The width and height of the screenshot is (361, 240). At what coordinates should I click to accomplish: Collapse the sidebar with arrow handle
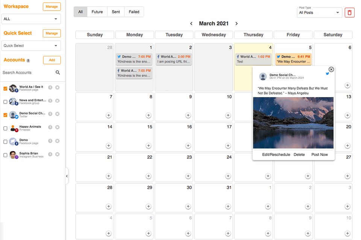tap(67, 176)
